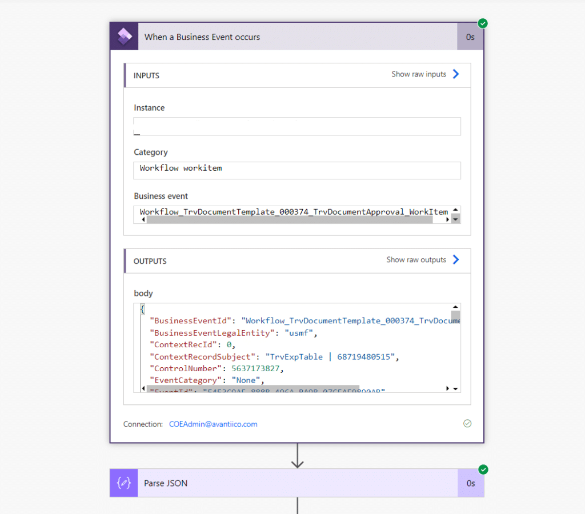Viewport: 585px width, 514px height.
Task: Click the body output down scroll arrow
Action: (455, 388)
